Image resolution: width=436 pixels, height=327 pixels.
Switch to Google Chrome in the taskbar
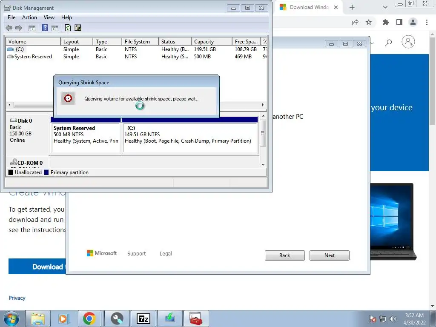click(x=89, y=318)
